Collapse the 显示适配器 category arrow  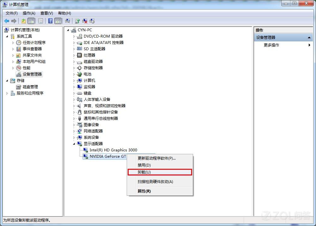tap(74, 144)
